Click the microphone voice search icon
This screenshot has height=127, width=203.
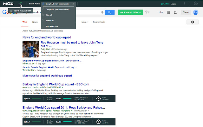point(102,12)
